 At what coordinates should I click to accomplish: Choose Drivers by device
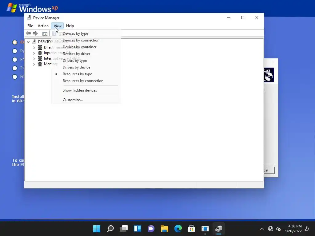(x=86, y=67)
